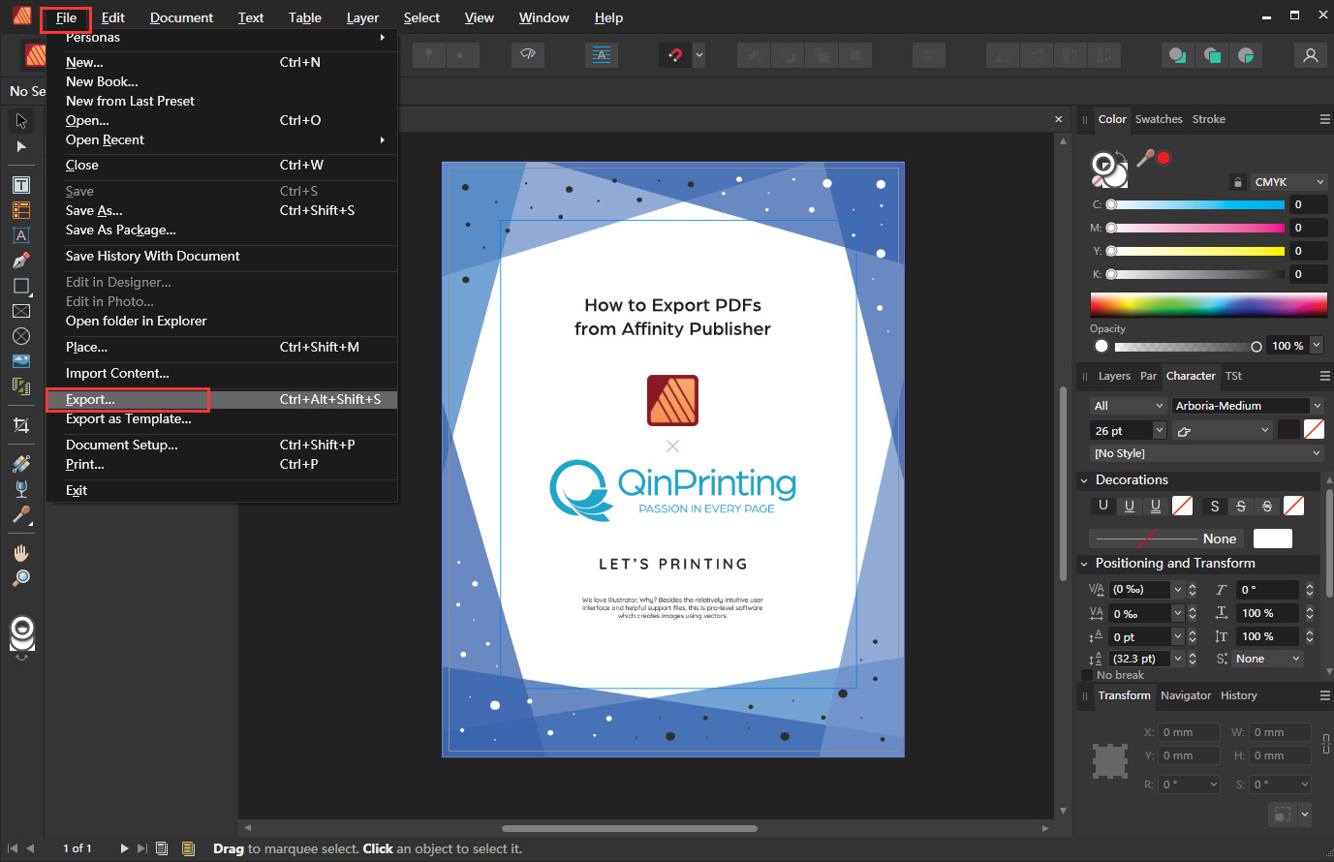Select the Place Image tool
The height and width of the screenshot is (862, 1334).
pos(21,361)
